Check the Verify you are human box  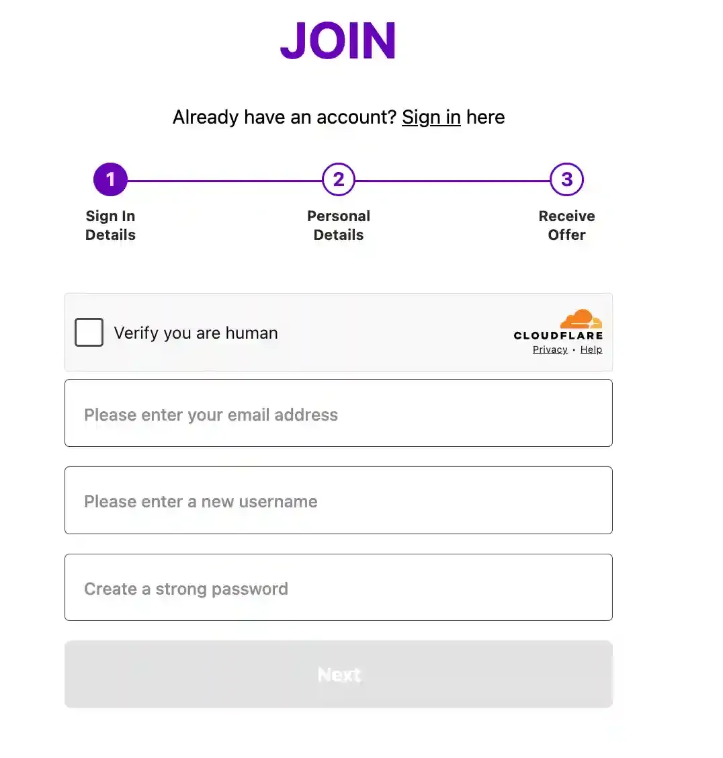89,332
